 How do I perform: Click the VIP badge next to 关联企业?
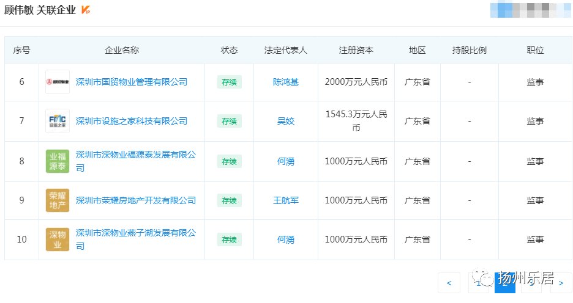point(86,10)
